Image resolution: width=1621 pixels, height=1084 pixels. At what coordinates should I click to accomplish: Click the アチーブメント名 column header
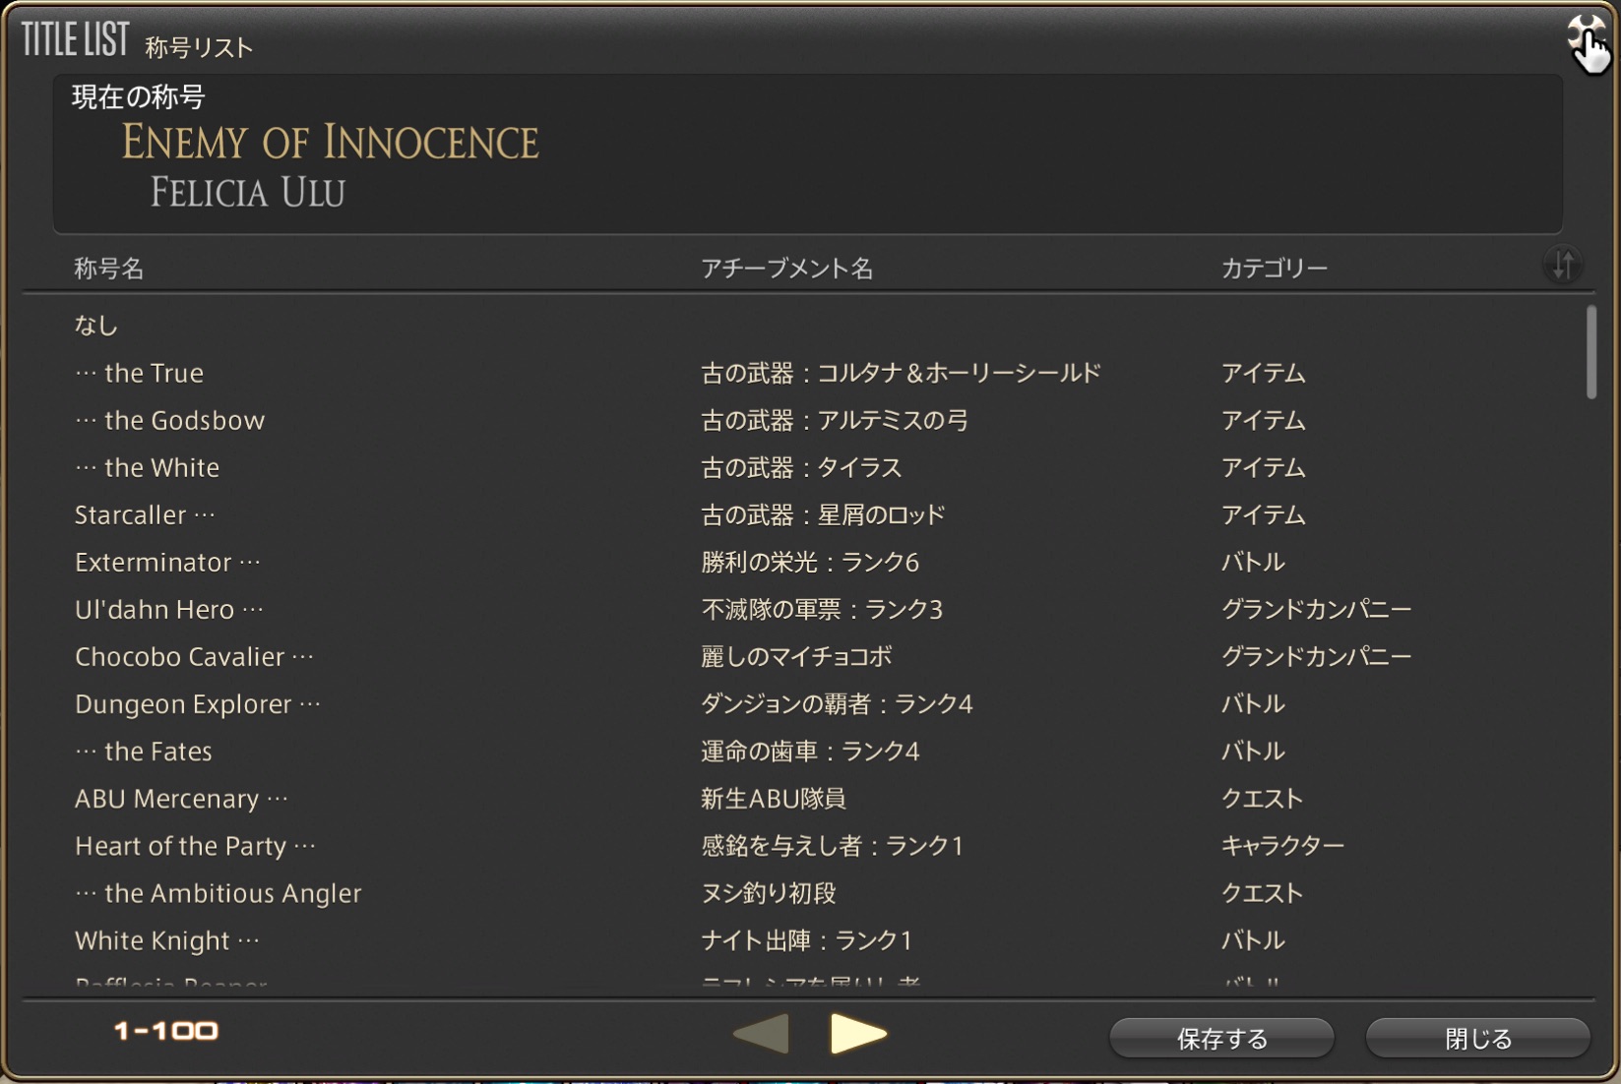pyautogui.click(x=786, y=268)
